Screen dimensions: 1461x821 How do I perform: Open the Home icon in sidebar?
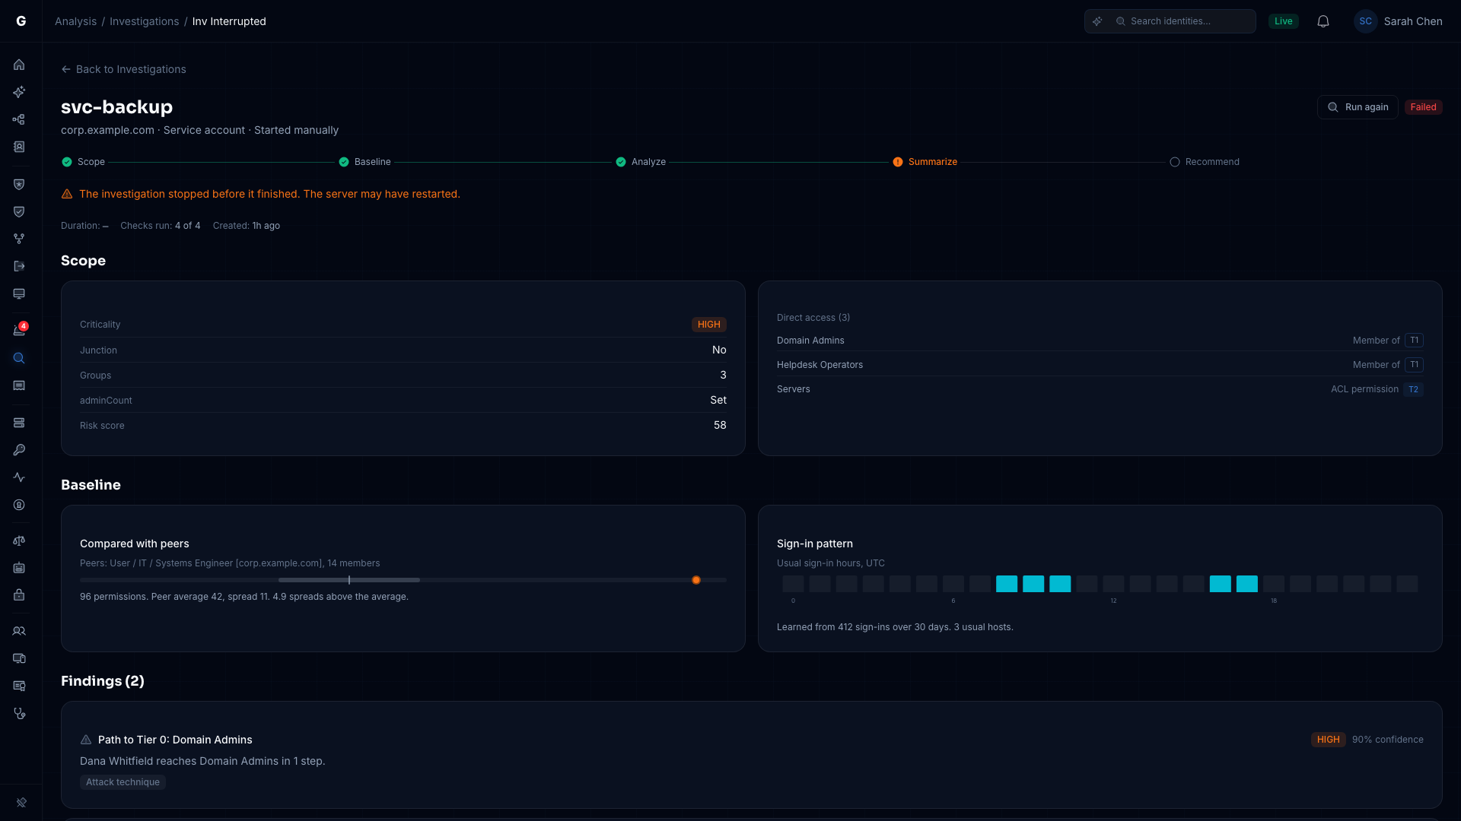pyautogui.click(x=19, y=65)
